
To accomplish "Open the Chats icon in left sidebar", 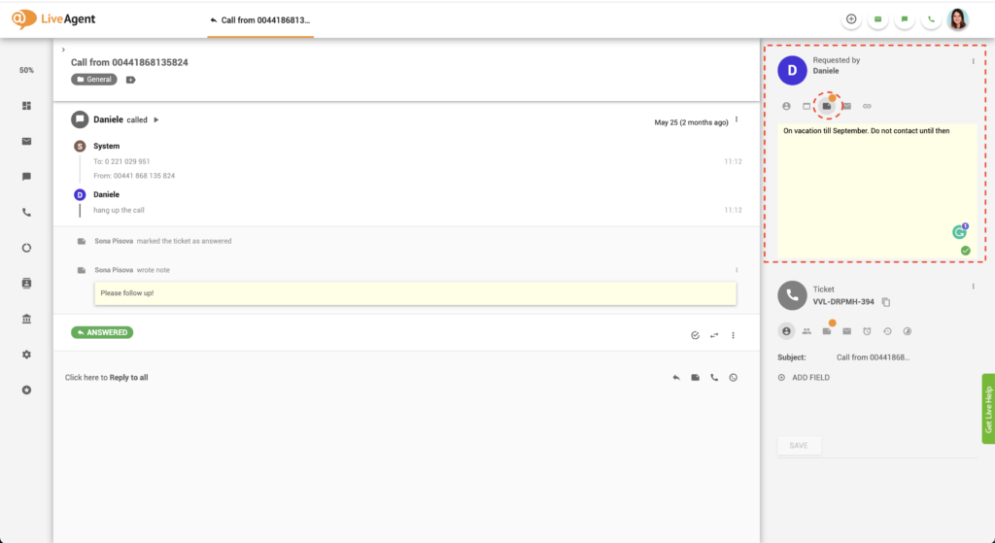I will point(26,177).
